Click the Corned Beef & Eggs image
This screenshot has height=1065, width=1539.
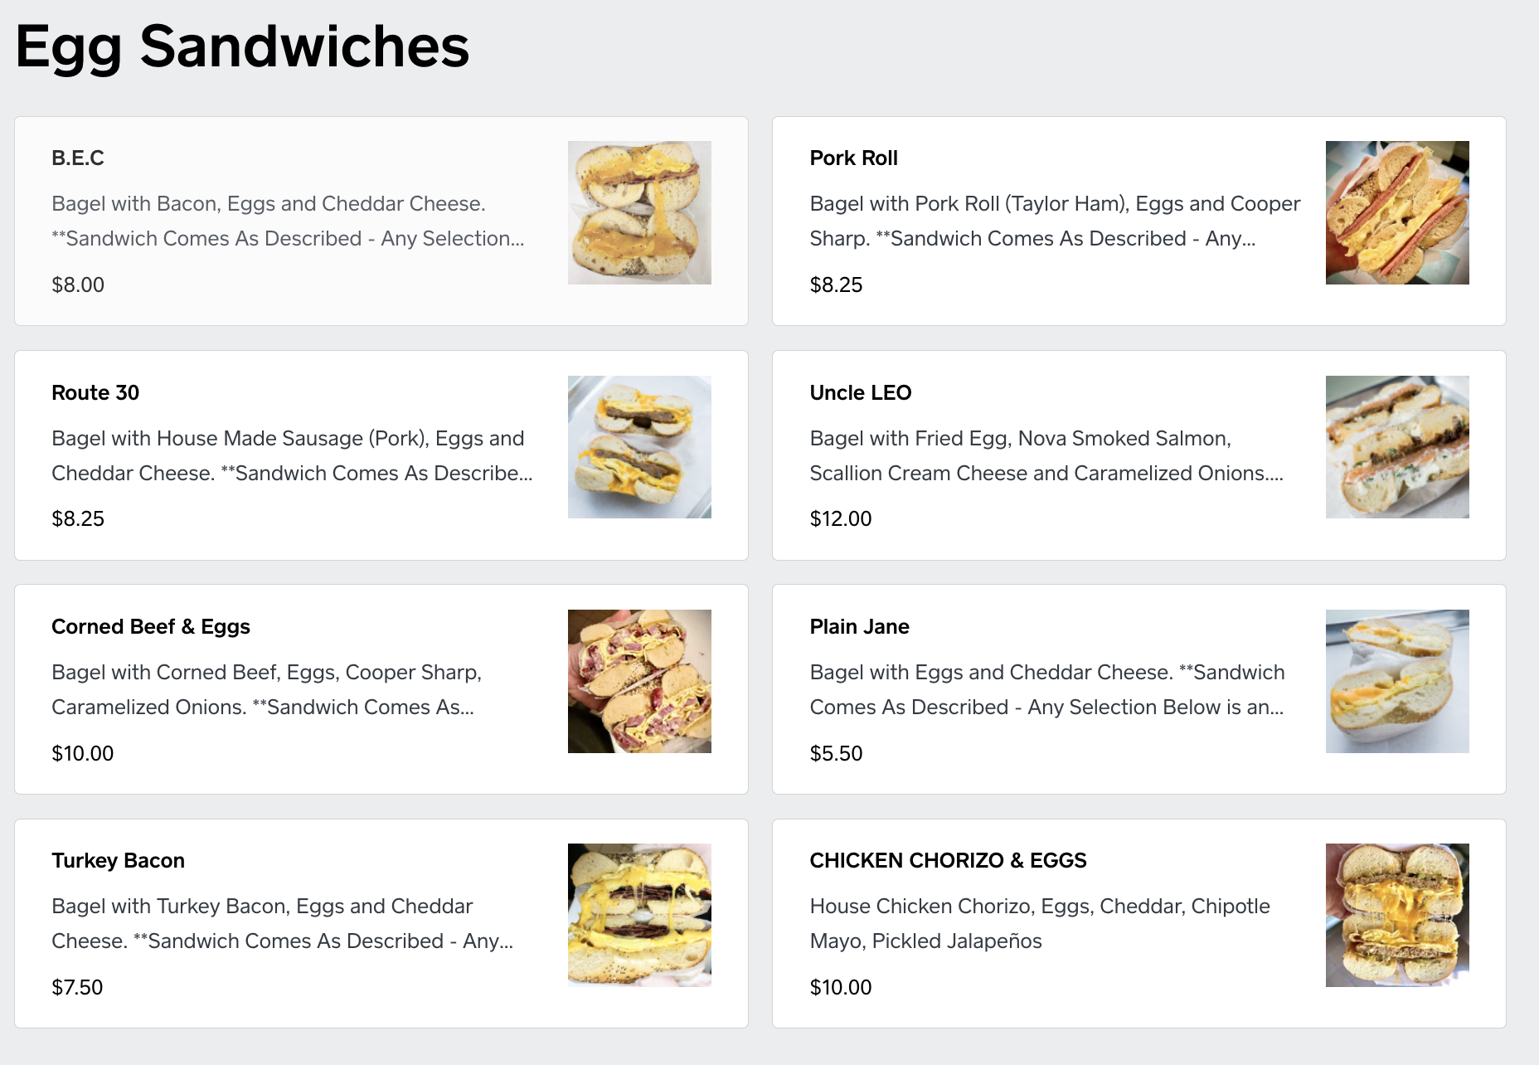coord(639,681)
